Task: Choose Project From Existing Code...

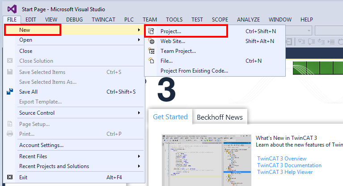Action: [x=215, y=71]
